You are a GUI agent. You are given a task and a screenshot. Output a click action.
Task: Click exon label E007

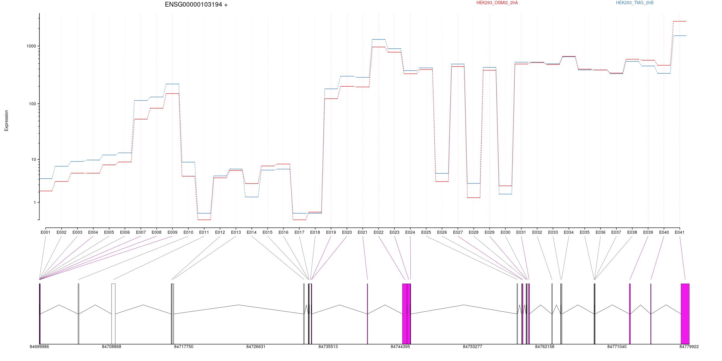tap(141, 232)
